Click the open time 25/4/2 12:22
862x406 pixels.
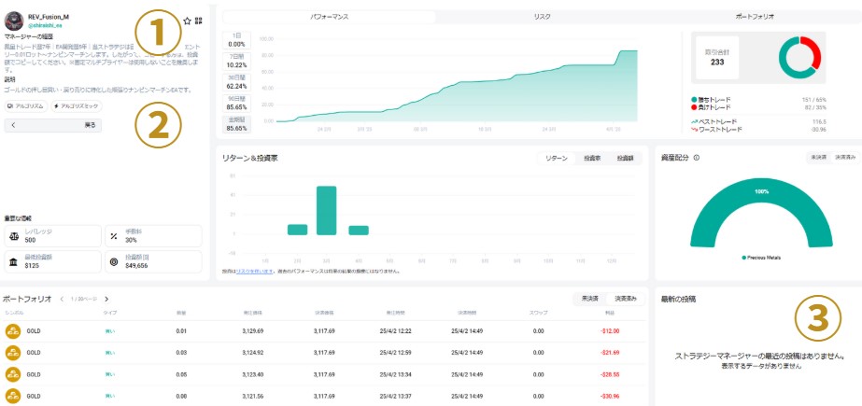point(395,331)
